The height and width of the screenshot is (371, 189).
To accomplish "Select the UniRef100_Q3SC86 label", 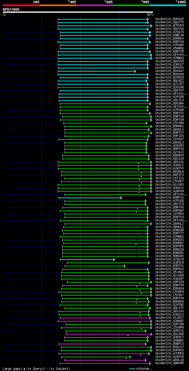I will click(170, 87).
